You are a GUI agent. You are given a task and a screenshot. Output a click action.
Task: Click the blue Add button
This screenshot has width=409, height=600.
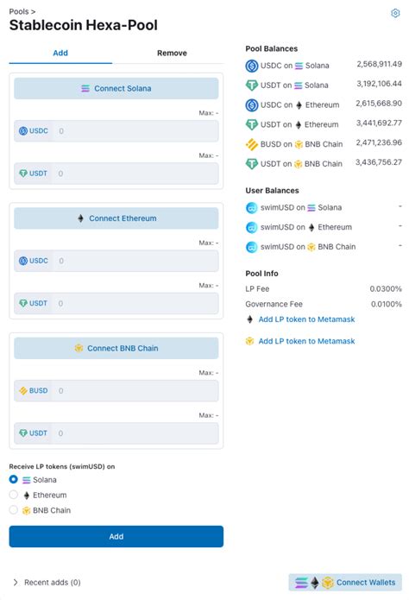coord(116,536)
